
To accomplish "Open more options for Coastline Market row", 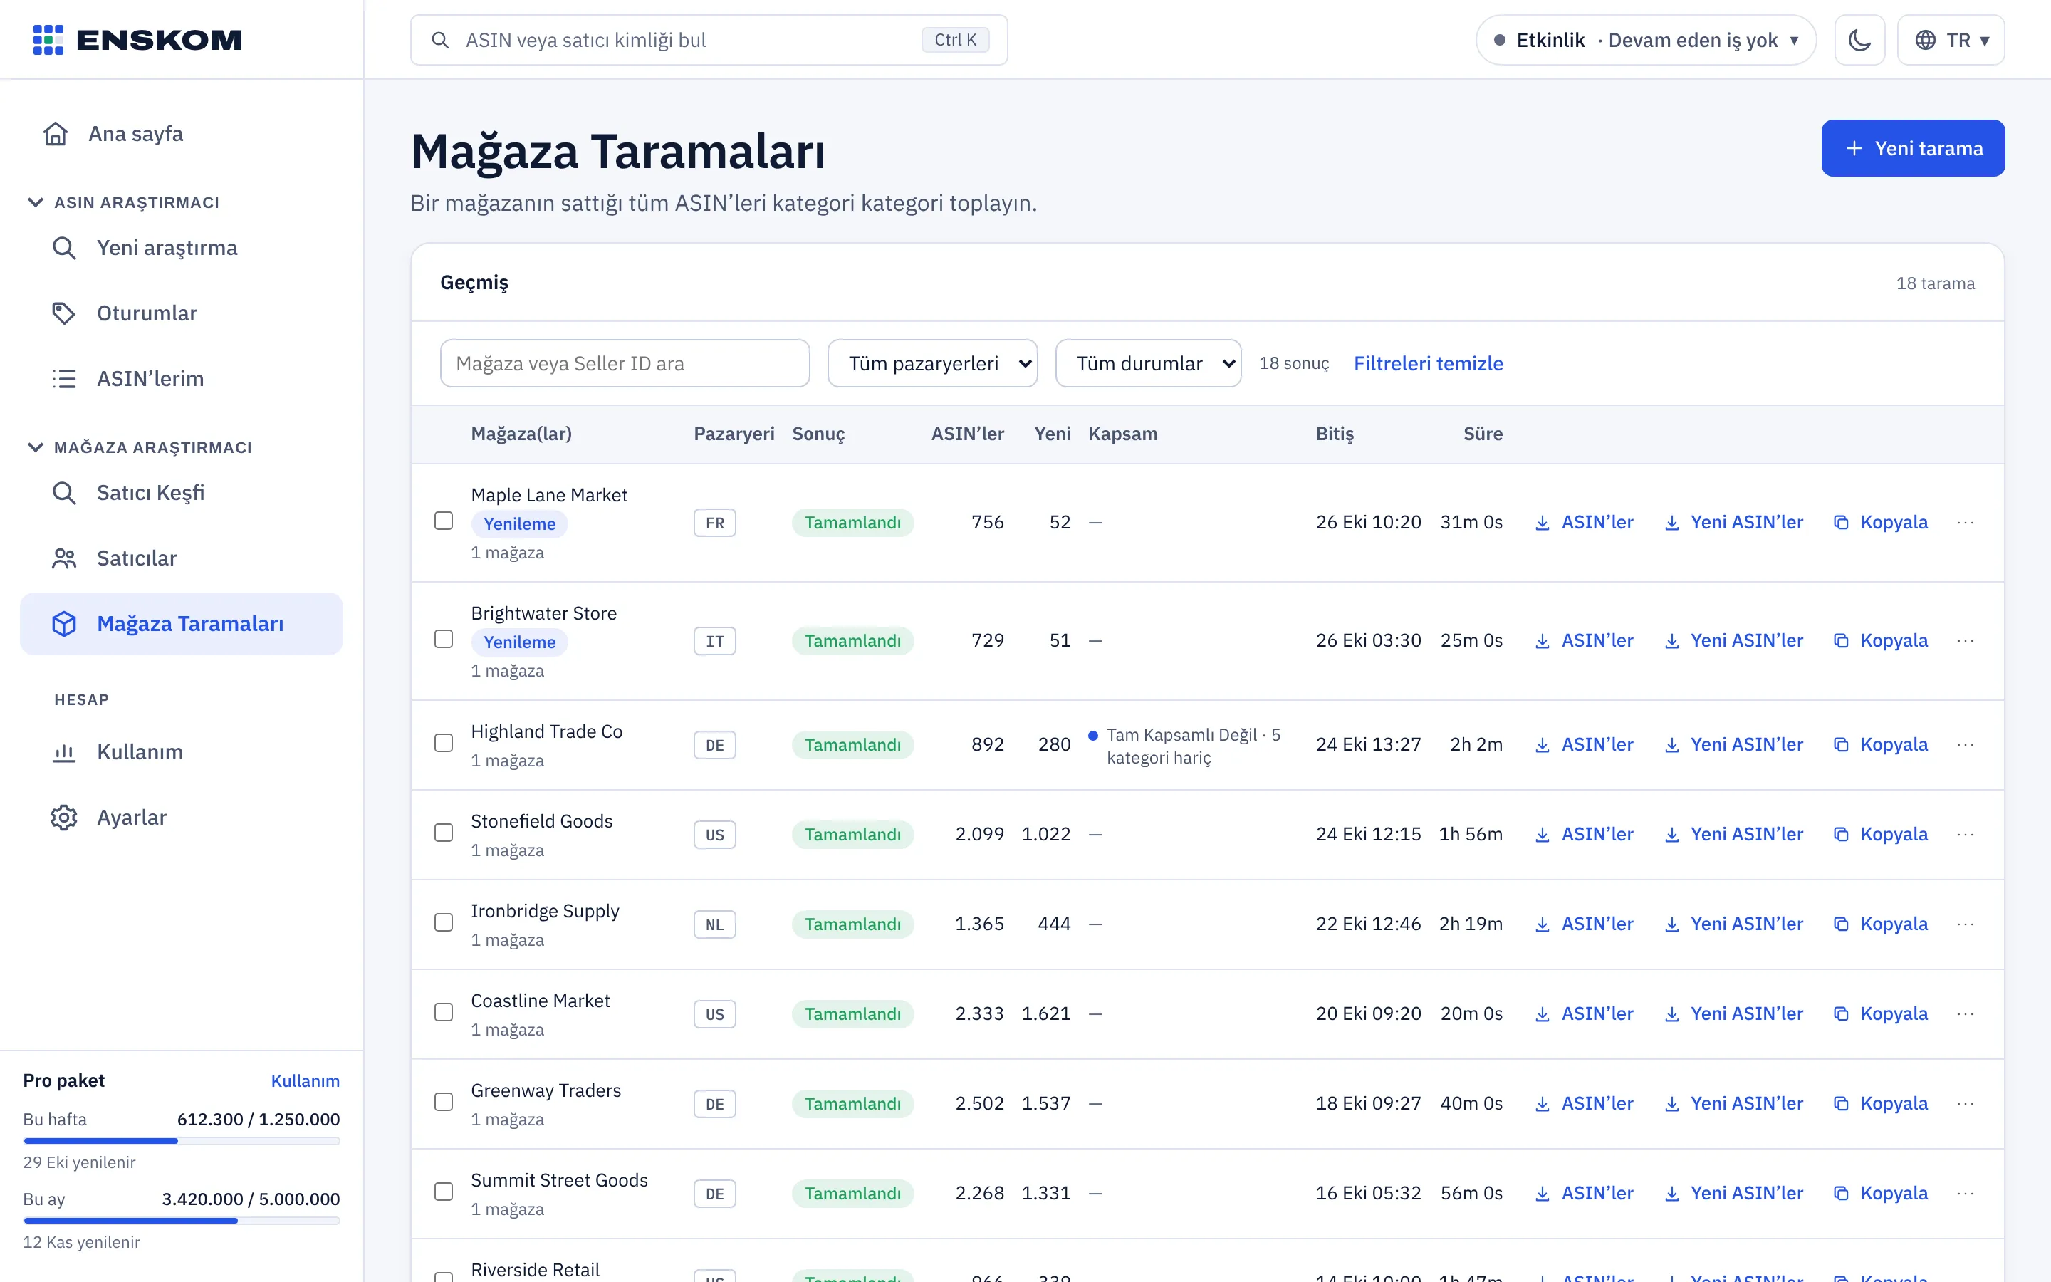I will [x=1966, y=1014].
